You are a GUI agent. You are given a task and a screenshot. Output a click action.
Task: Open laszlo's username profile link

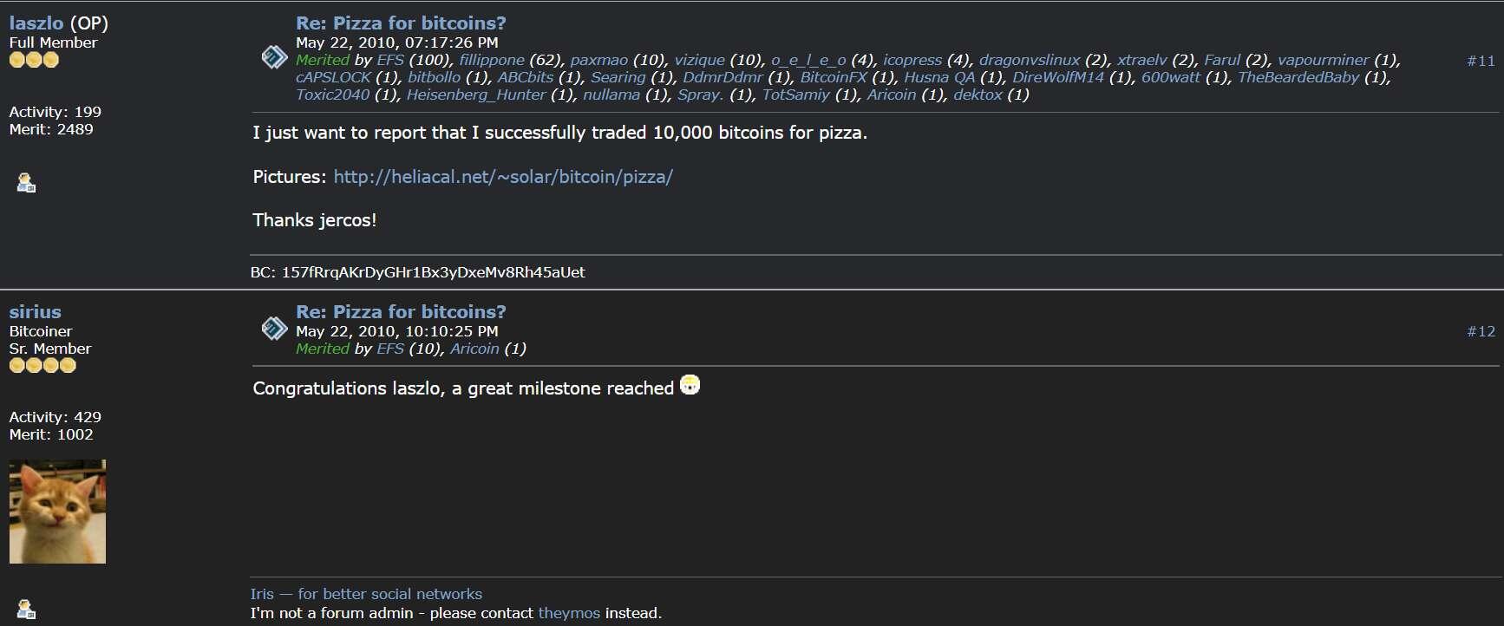click(x=36, y=23)
